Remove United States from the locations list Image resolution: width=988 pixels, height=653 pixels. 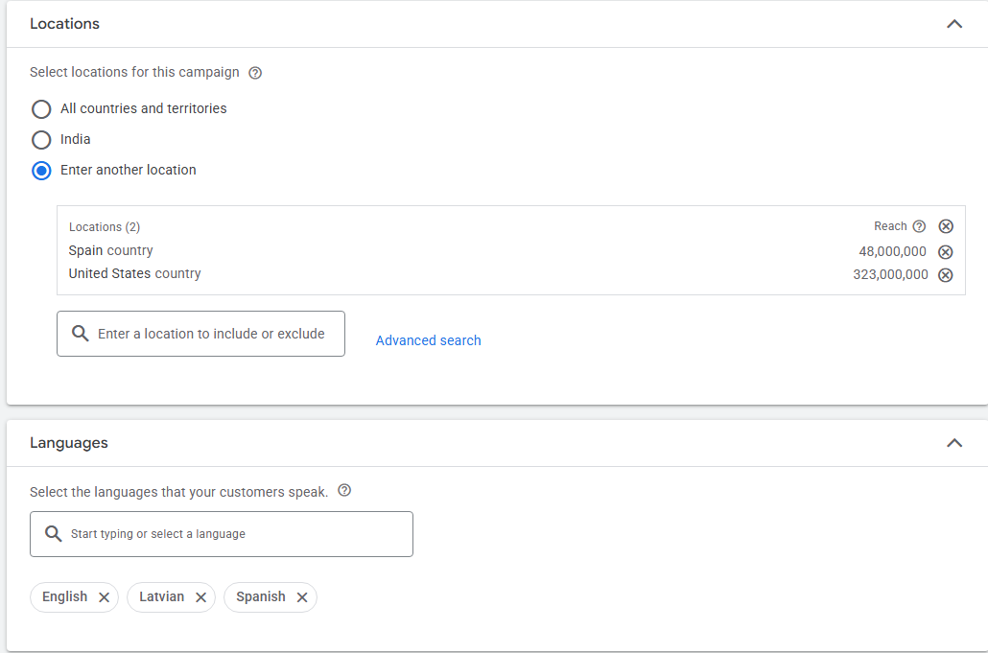[x=946, y=274]
